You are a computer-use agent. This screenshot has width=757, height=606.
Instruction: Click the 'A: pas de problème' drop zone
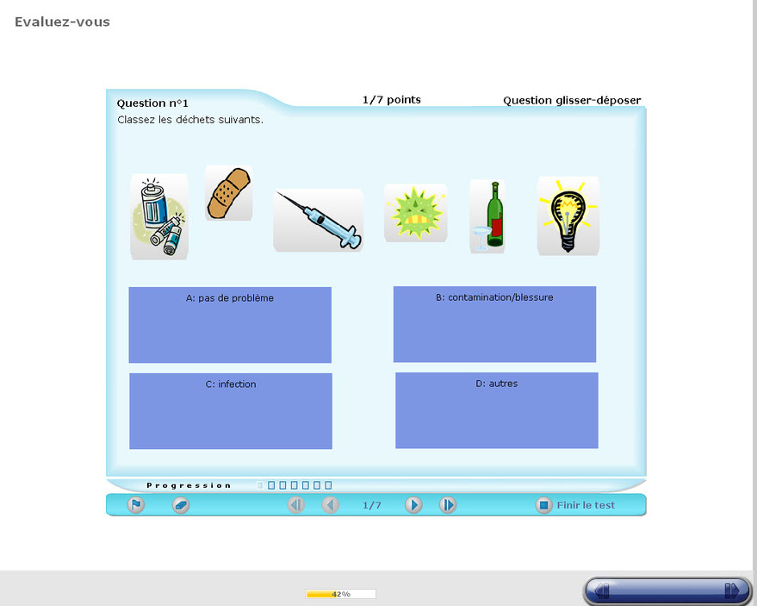[230, 325]
